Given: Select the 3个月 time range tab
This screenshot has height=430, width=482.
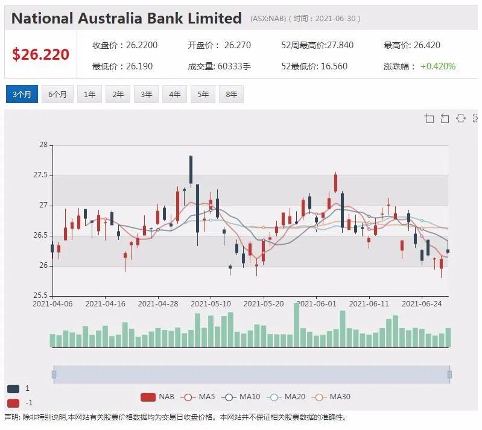Looking at the screenshot, I should point(22,94).
